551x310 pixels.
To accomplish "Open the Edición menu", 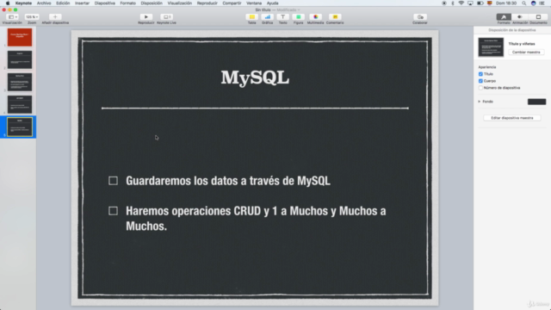I will click(x=63, y=3).
